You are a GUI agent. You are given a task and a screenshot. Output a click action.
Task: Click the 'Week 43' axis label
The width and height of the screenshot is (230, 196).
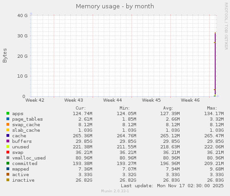(74, 100)
